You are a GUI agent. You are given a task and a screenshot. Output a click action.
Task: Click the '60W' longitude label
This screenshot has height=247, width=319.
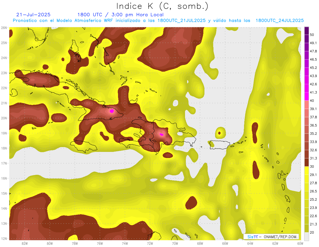point(300,244)
